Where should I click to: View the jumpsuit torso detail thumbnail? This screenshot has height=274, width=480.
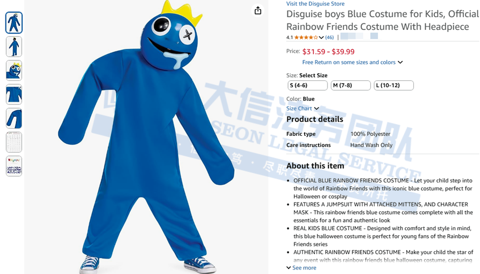(x=14, y=94)
